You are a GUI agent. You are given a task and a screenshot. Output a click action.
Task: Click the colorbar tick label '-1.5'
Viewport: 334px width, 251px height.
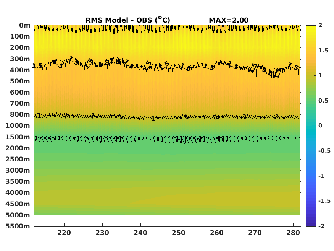coord(324,201)
